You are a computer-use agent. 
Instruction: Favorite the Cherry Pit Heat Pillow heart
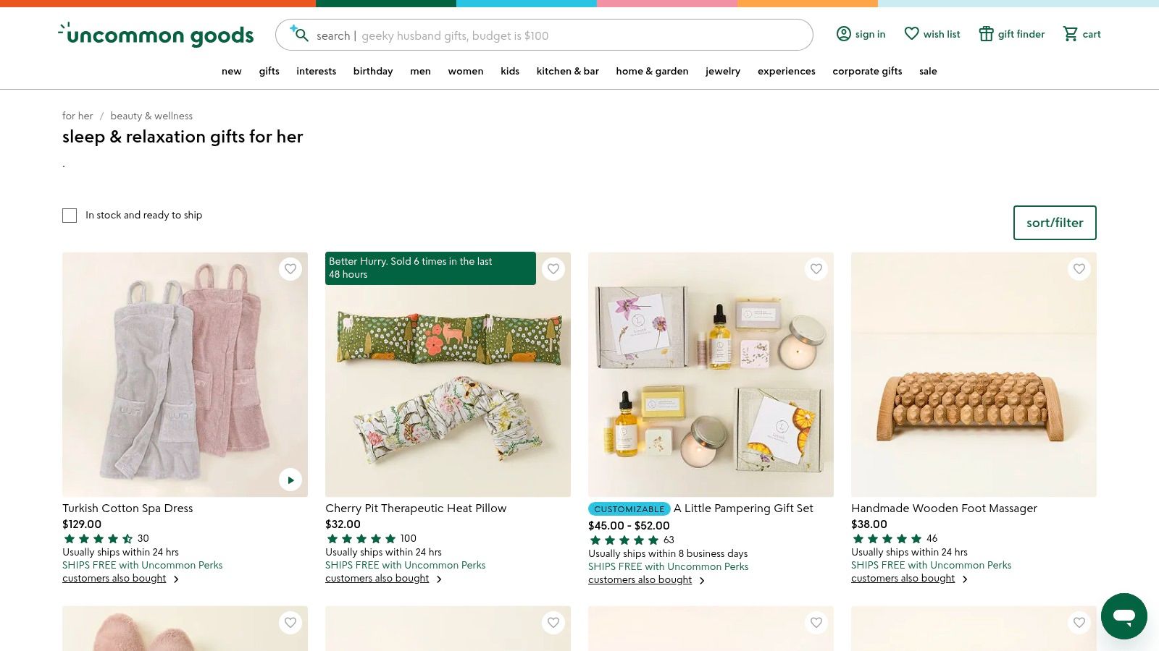pos(553,269)
